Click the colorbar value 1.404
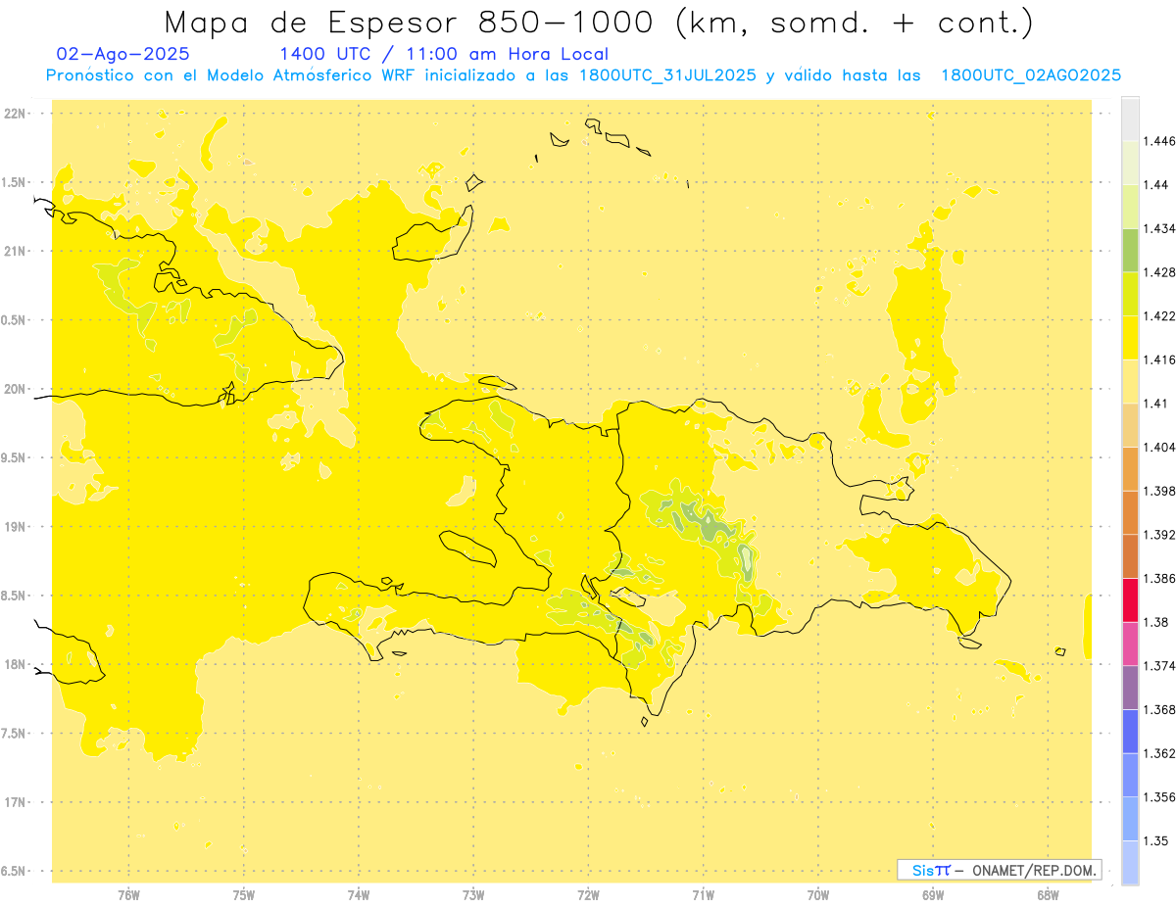Image resolution: width=1176 pixels, height=908 pixels. [1159, 447]
